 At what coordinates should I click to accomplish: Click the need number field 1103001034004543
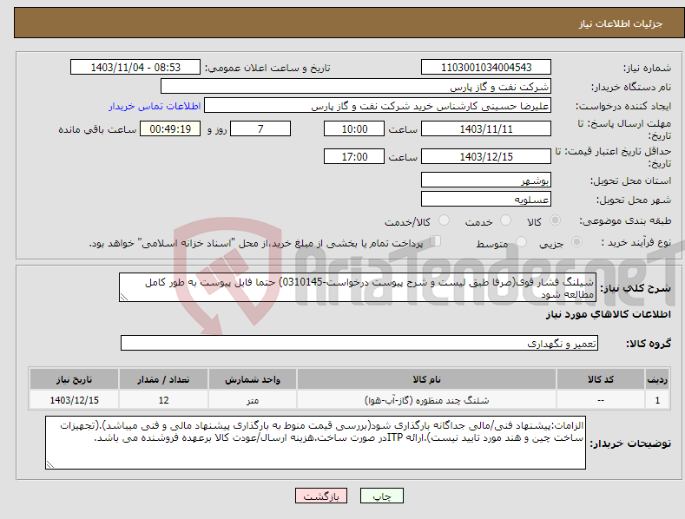pos(486,68)
